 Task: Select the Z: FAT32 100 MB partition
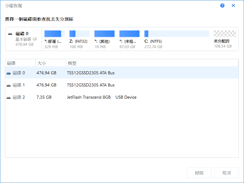79,34
